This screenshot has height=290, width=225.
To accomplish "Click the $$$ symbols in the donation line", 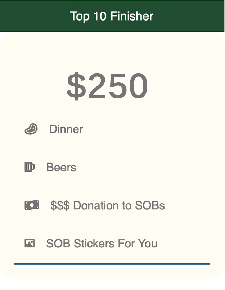I will coord(60,206).
